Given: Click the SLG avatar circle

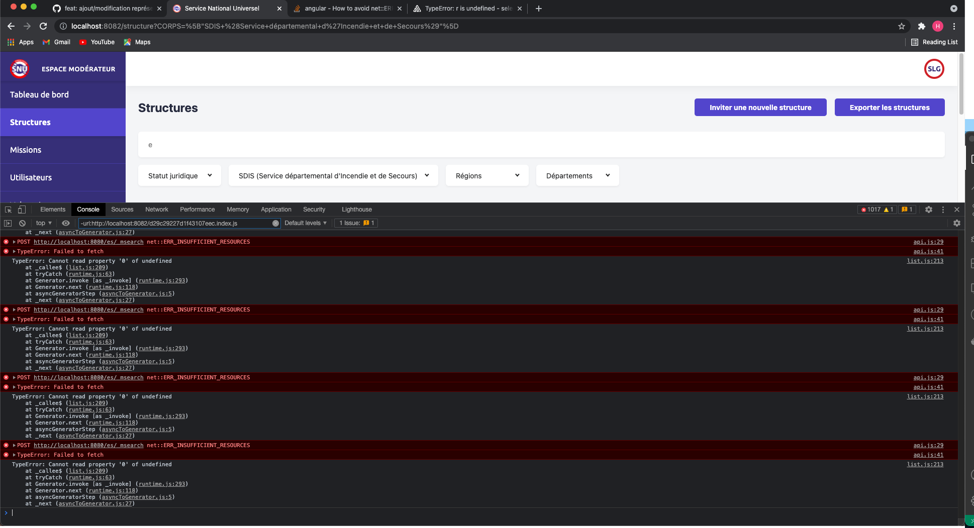Looking at the screenshot, I should 934,69.
